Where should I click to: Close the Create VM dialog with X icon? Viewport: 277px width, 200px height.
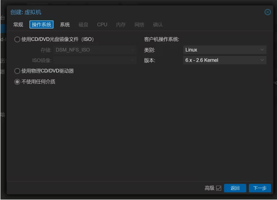(x=267, y=12)
